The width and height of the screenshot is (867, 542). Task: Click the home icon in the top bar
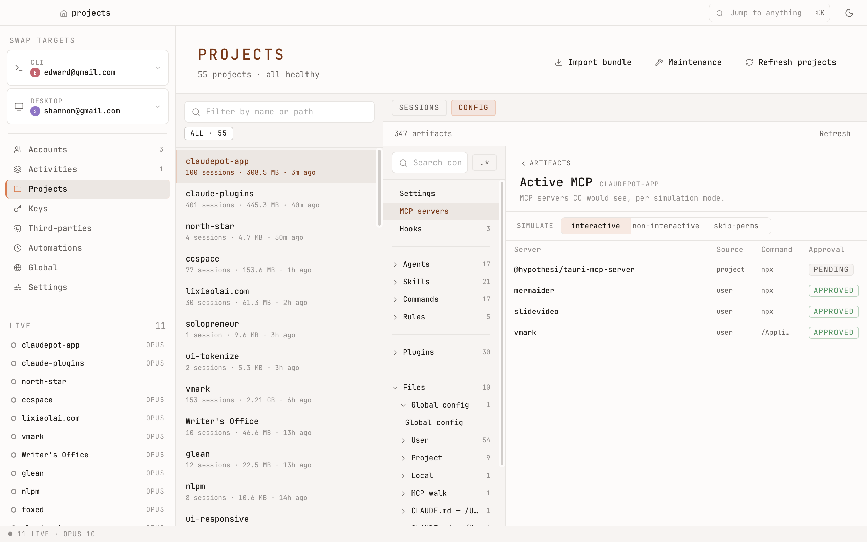point(64,13)
